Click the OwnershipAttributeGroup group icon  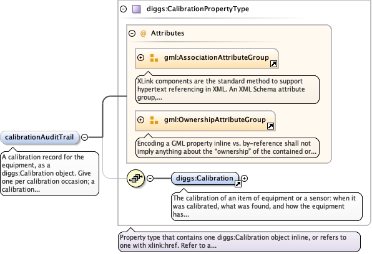pos(154,120)
